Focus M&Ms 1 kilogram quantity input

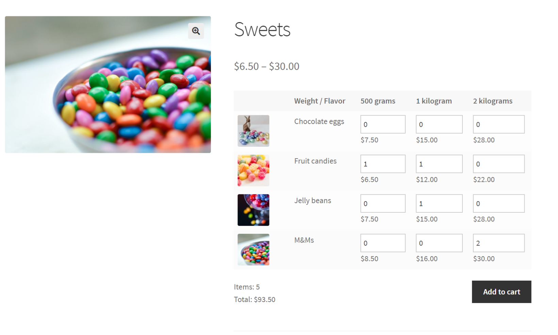439,243
